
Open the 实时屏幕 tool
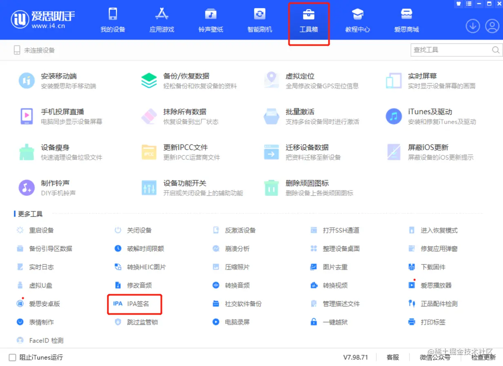[430, 80]
